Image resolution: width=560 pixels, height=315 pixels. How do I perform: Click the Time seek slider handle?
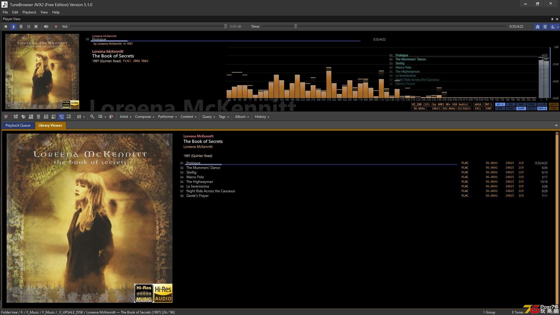tap(296, 27)
